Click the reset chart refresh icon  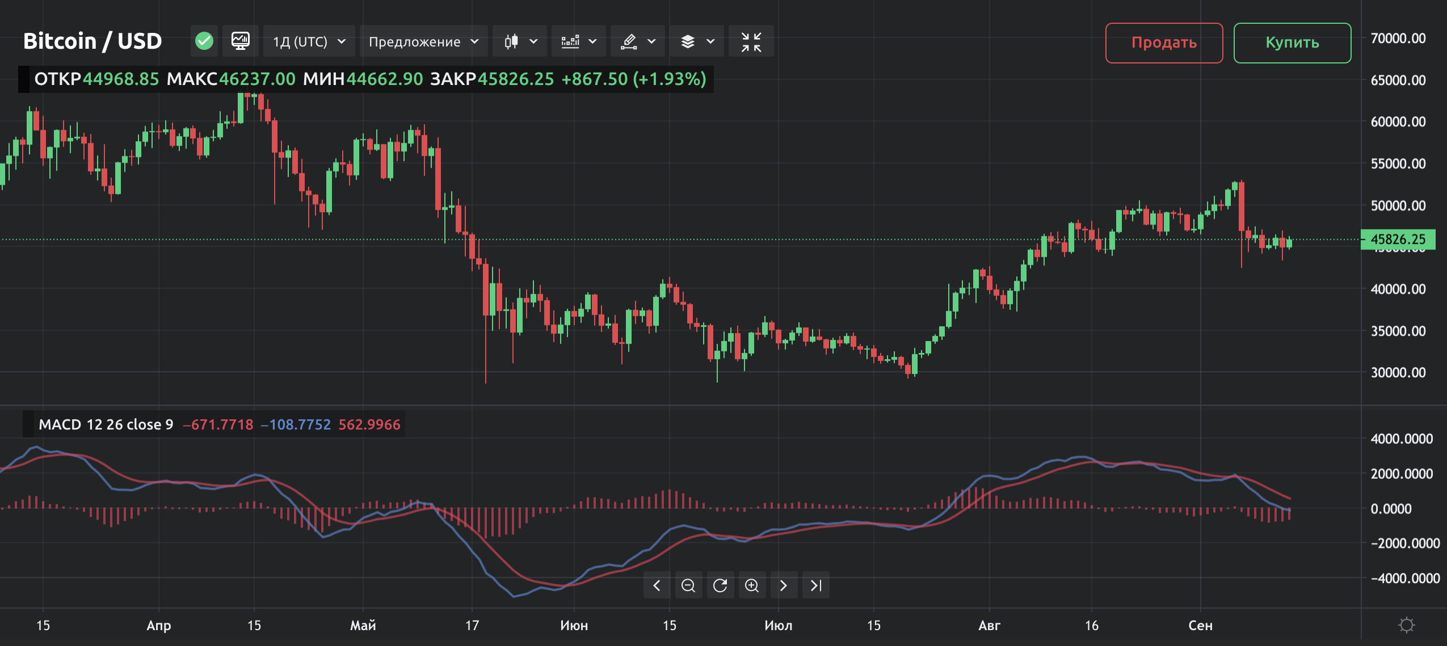[x=720, y=585]
